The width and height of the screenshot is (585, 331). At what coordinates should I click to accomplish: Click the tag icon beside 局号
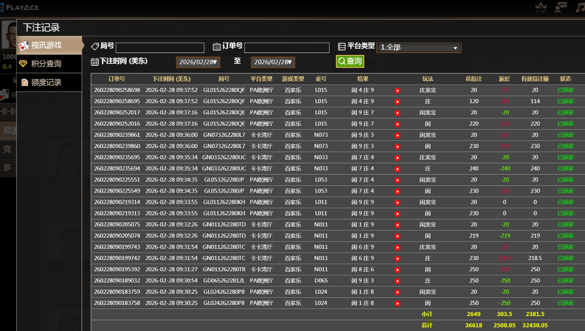95,47
